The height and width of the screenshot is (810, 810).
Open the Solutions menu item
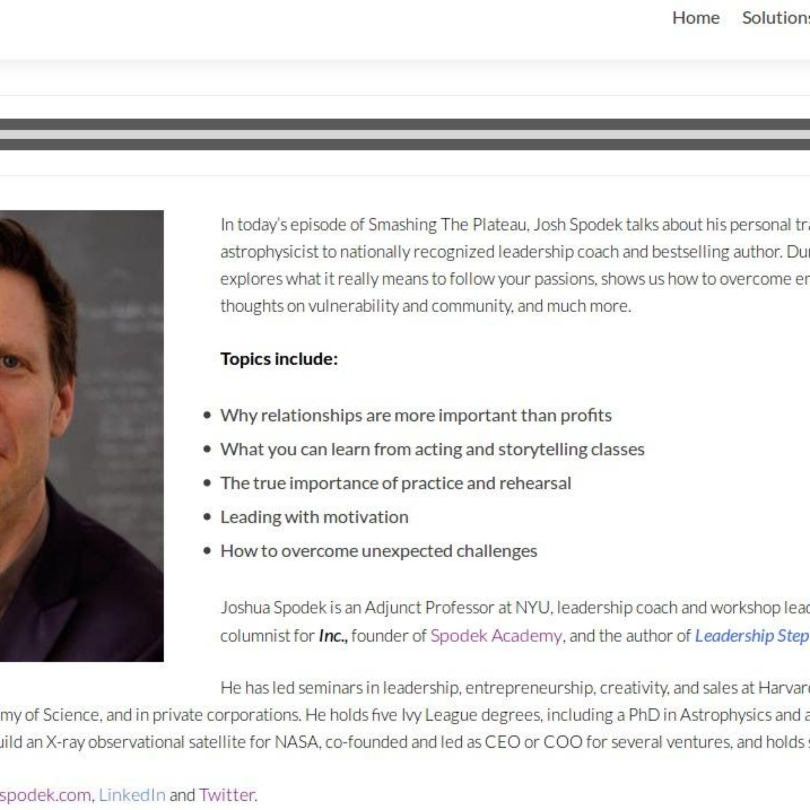tap(776, 18)
